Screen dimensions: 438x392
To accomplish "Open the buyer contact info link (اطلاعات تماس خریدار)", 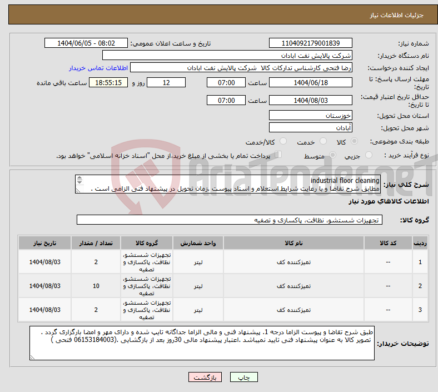I will click(x=98, y=68).
